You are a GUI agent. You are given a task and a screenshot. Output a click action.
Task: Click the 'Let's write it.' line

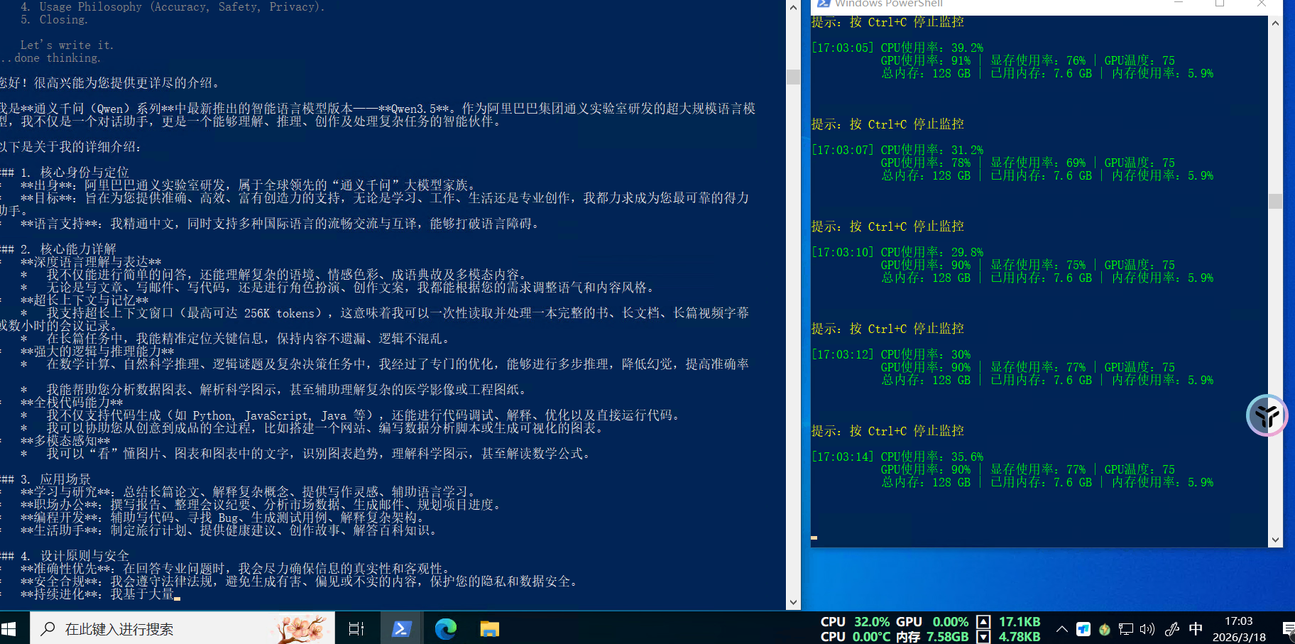pos(67,45)
